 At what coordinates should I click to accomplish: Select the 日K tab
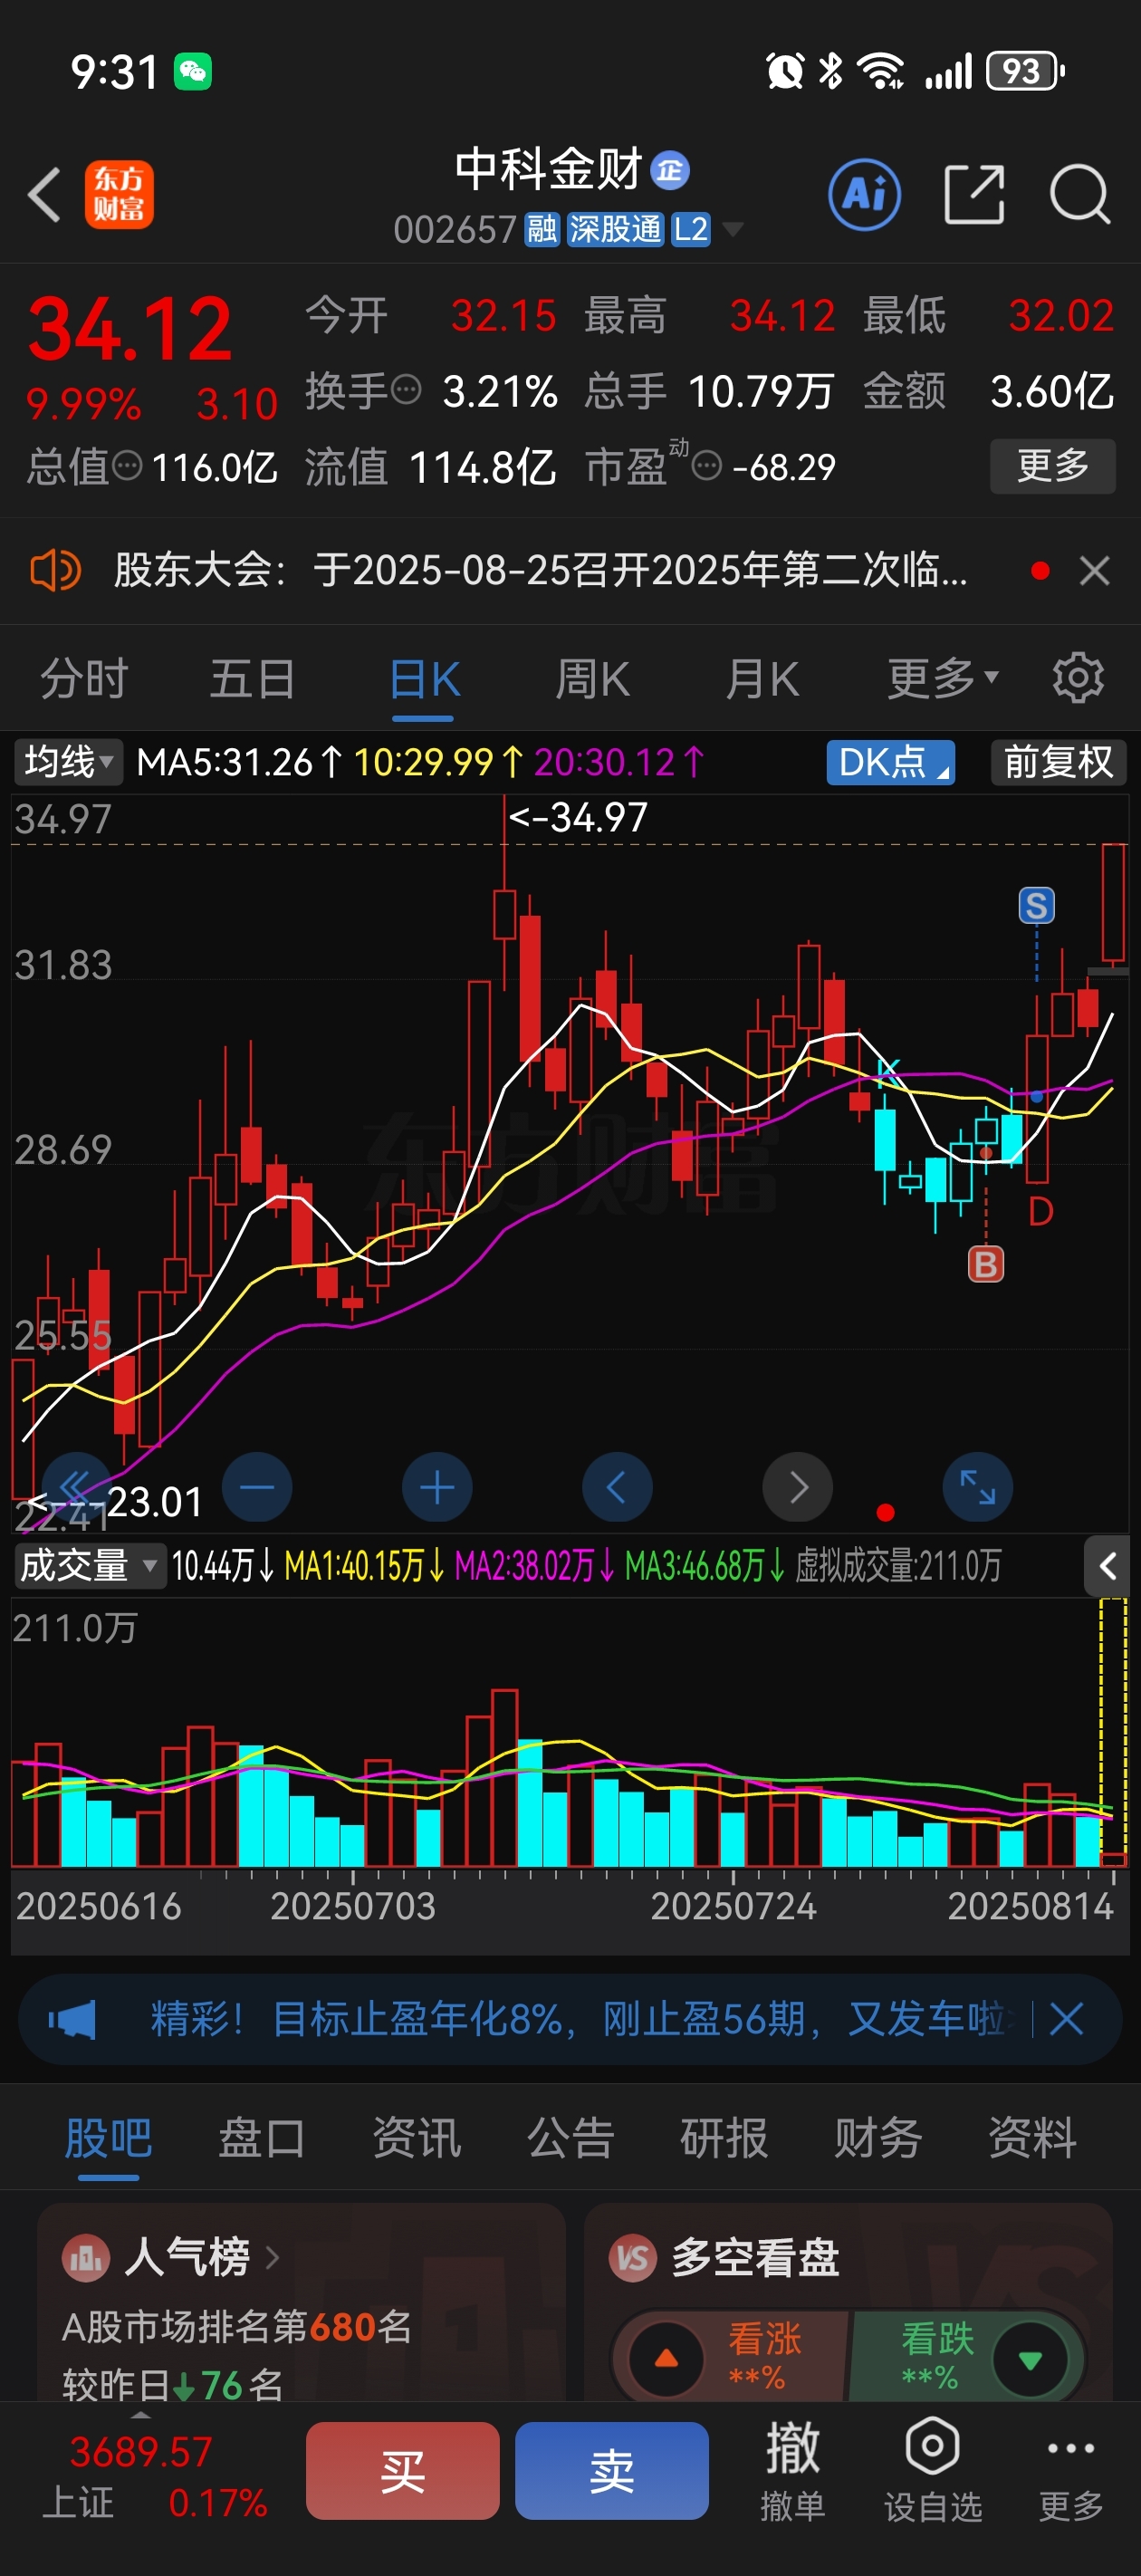pyautogui.click(x=424, y=678)
